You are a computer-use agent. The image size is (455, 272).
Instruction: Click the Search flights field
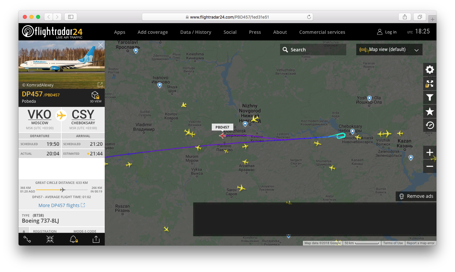pyautogui.click(x=313, y=50)
